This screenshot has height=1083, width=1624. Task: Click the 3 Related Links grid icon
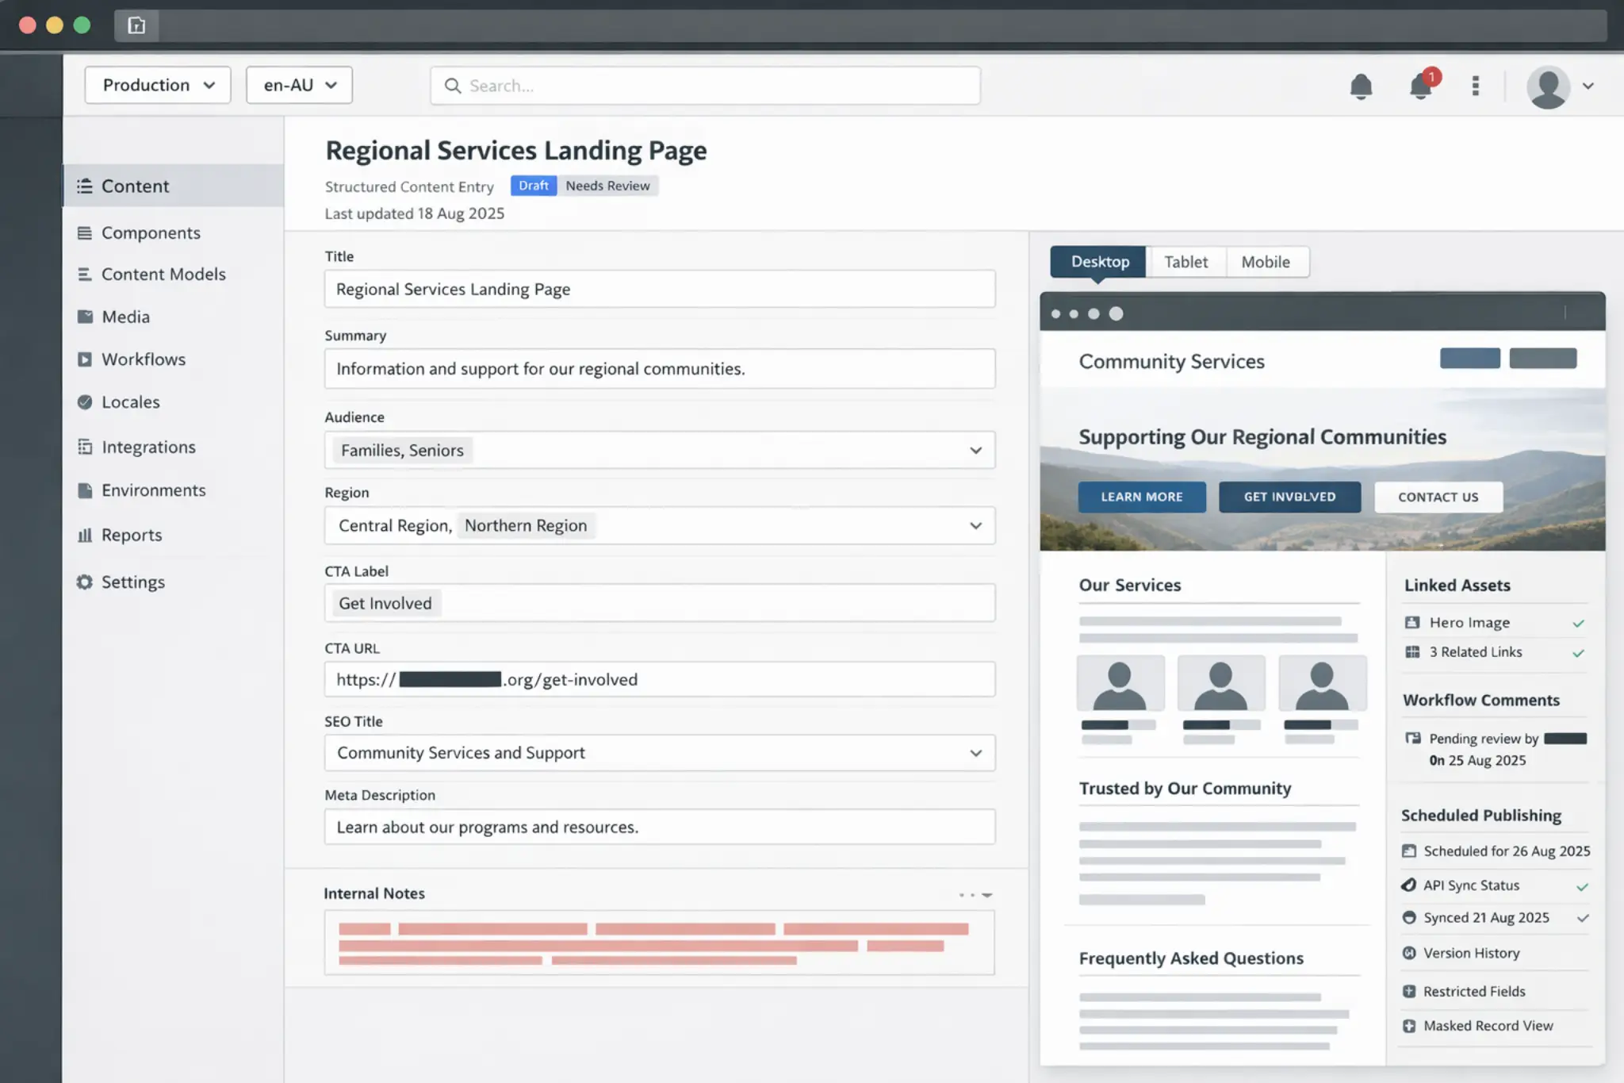pyautogui.click(x=1412, y=652)
